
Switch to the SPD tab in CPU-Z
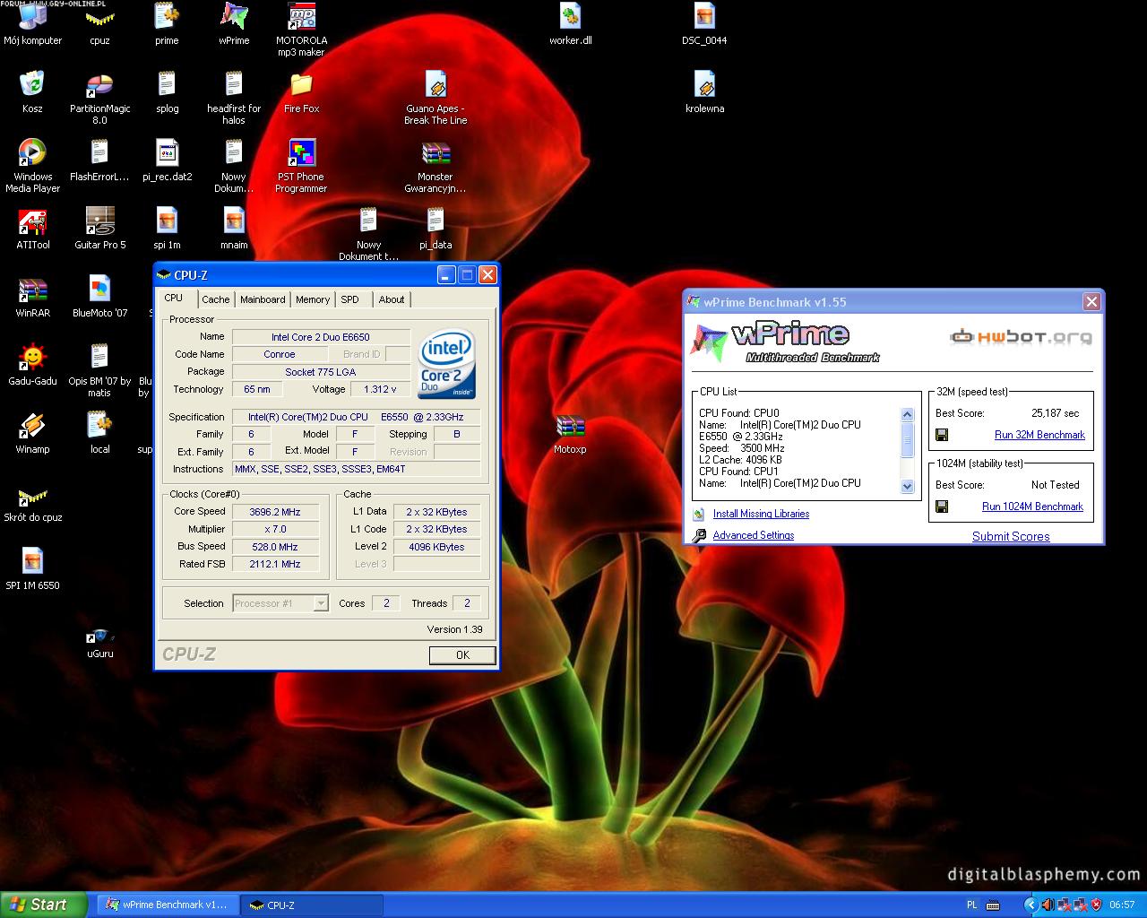(x=349, y=299)
